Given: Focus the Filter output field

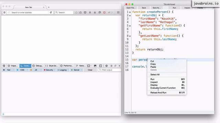Looking at the screenshot, I should [110, 70].
